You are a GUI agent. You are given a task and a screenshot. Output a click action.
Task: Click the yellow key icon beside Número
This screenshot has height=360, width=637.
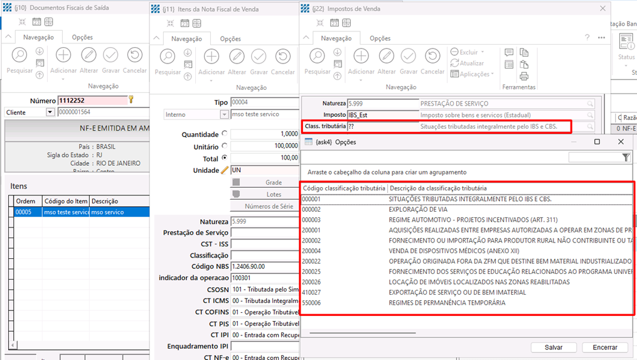(131, 100)
